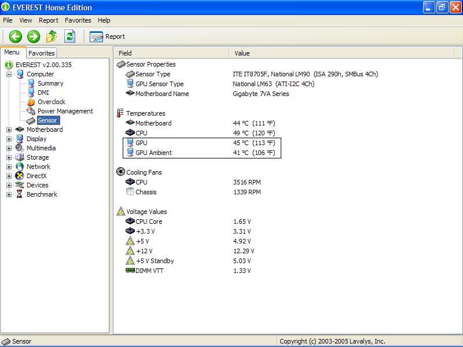Screen dimensions: 463x347
Task: Select the CPU temperature value 49 °C
Action: (254, 133)
